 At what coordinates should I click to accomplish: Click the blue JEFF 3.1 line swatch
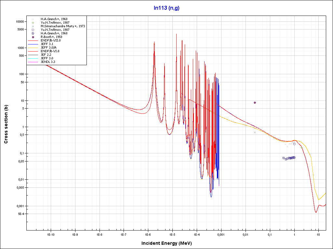click(x=33, y=44)
